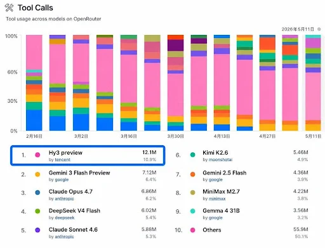Click the 4.22M value for MiniMax M2.7
This screenshot has height=248, width=325.
tap(301, 192)
